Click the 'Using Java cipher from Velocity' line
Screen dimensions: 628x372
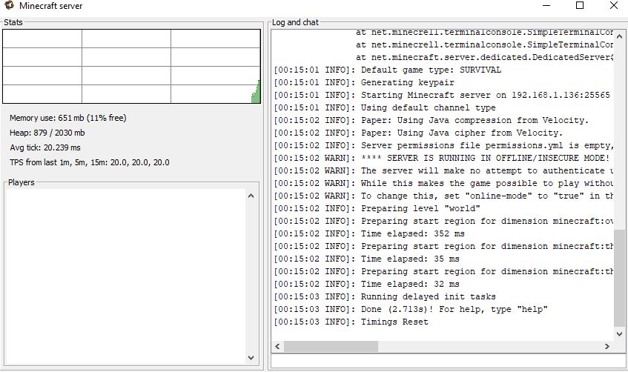pyautogui.click(x=418, y=133)
